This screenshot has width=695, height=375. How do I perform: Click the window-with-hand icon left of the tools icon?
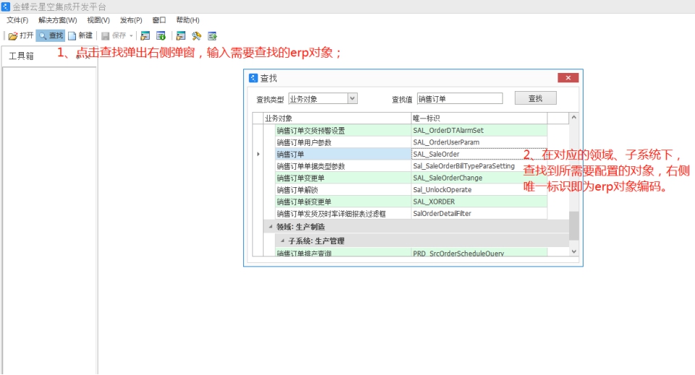pyautogui.click(x=180, y=36)
